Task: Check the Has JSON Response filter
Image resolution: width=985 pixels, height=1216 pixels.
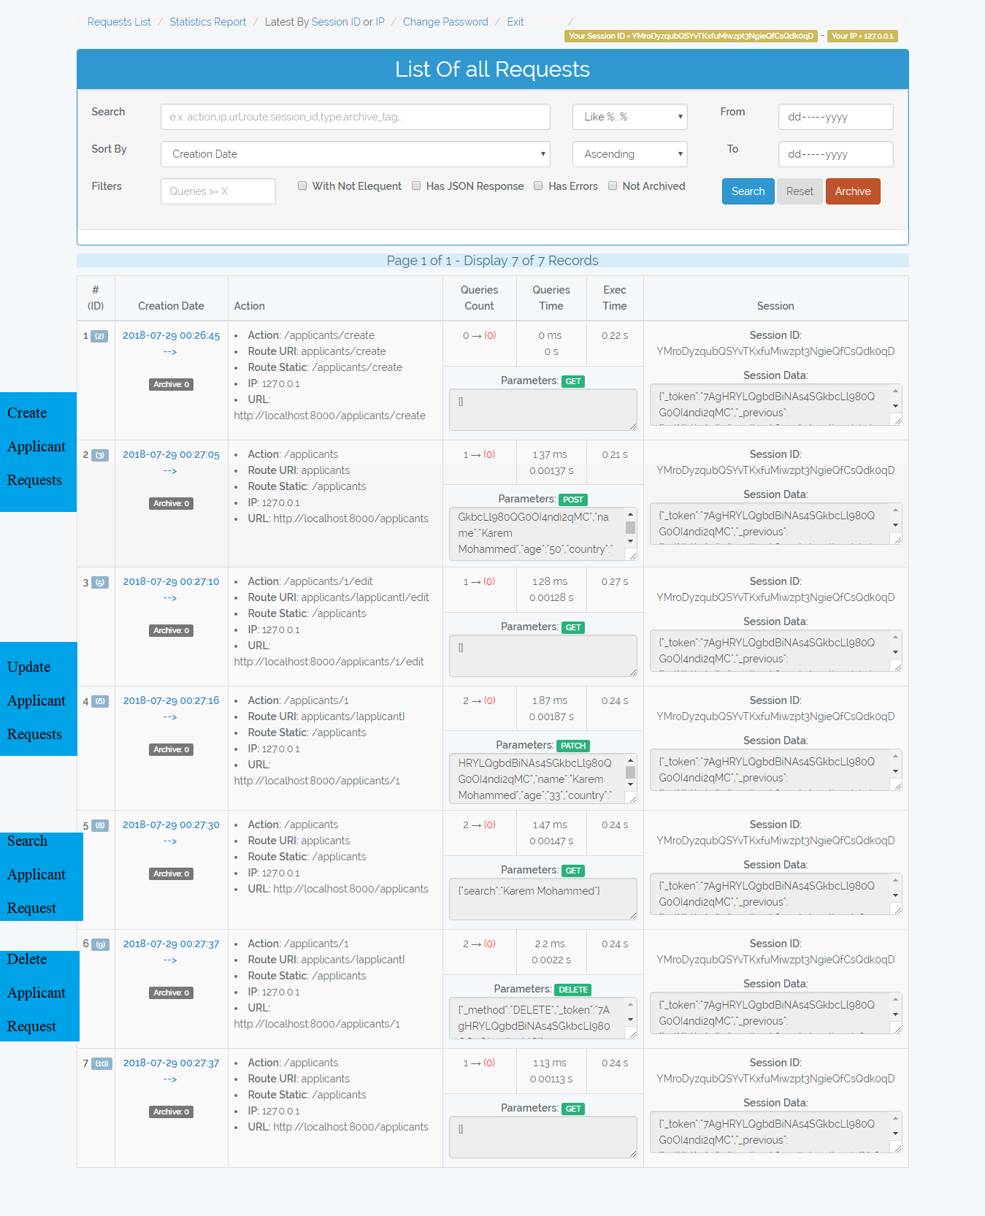Action: tap(416, 186)
